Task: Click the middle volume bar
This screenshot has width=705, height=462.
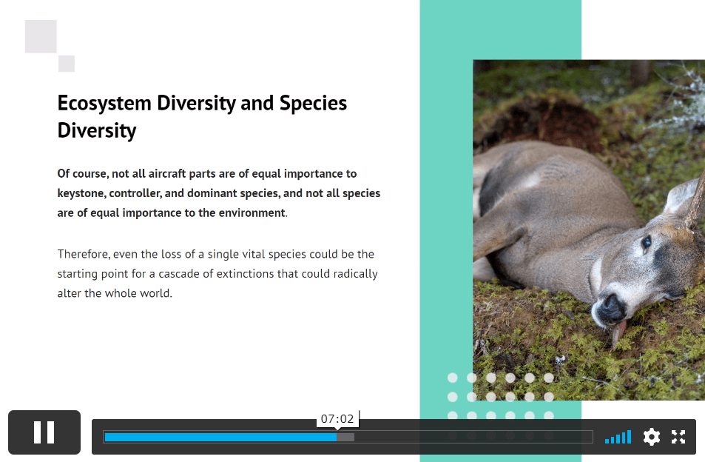Action: [x=618, y=439]
